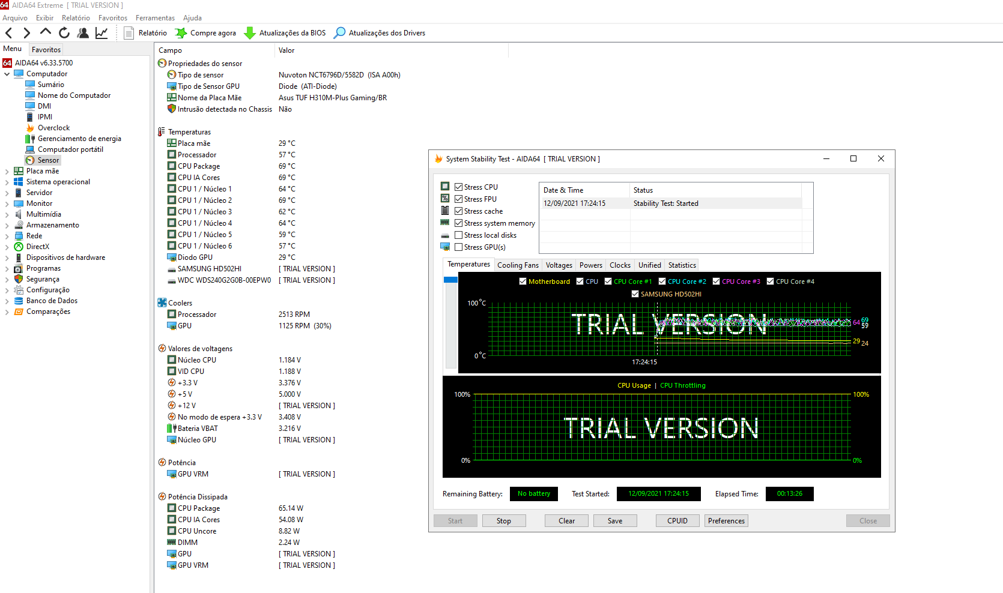Select Sumário in the tree
1003x593 pixels.
point(50,85)
